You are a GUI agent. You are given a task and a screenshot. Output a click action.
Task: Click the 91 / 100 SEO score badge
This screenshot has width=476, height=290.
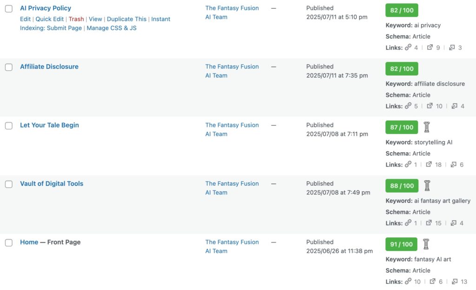pos(402,244)
